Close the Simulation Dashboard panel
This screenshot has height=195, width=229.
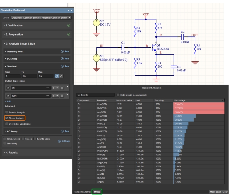(72, 10)
